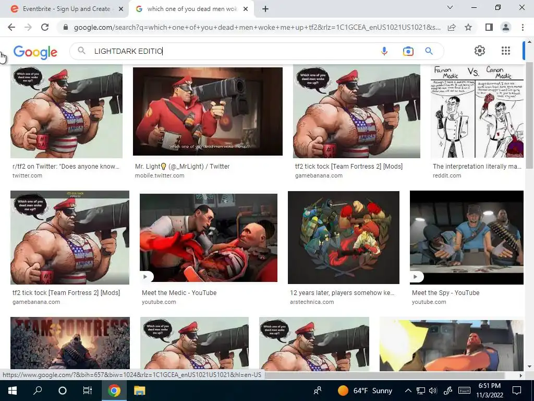This screenshot has height=401, width=534.
Task: Open the Team Fortress poster thumbnail
Action: 70,344
